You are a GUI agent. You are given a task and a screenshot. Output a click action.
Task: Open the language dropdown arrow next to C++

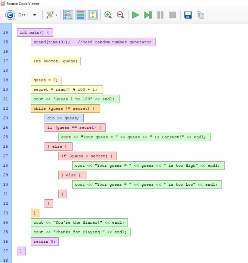(x=35, y=15)
